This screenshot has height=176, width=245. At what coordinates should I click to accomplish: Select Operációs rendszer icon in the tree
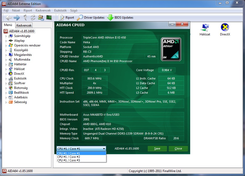click(x=11, y=45)
